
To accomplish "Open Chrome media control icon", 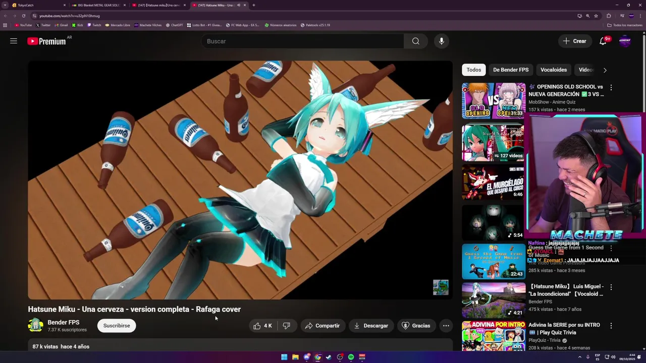I will pos(622,16).
